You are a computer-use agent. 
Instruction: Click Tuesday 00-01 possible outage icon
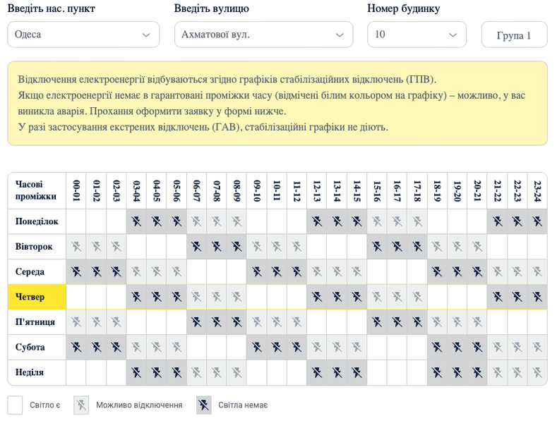coord(76,247)
